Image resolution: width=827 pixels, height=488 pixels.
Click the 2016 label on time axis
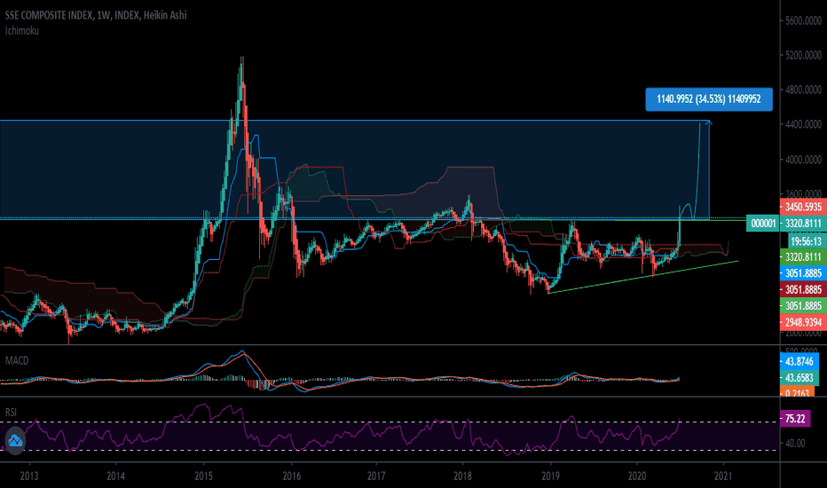[292, 476]
